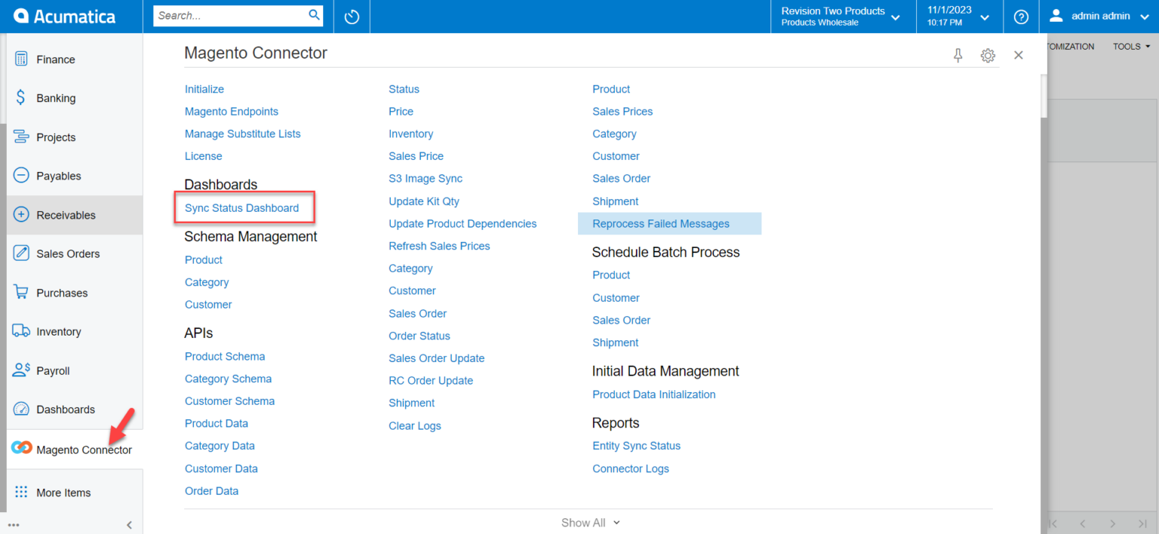The image size is (1159, 534).
Task: Open the Banking module
Action: click(x=56, y=97)
